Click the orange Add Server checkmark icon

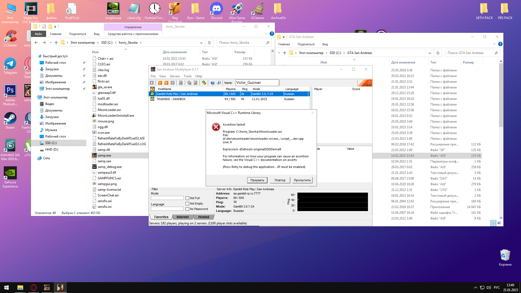[160, 83]
